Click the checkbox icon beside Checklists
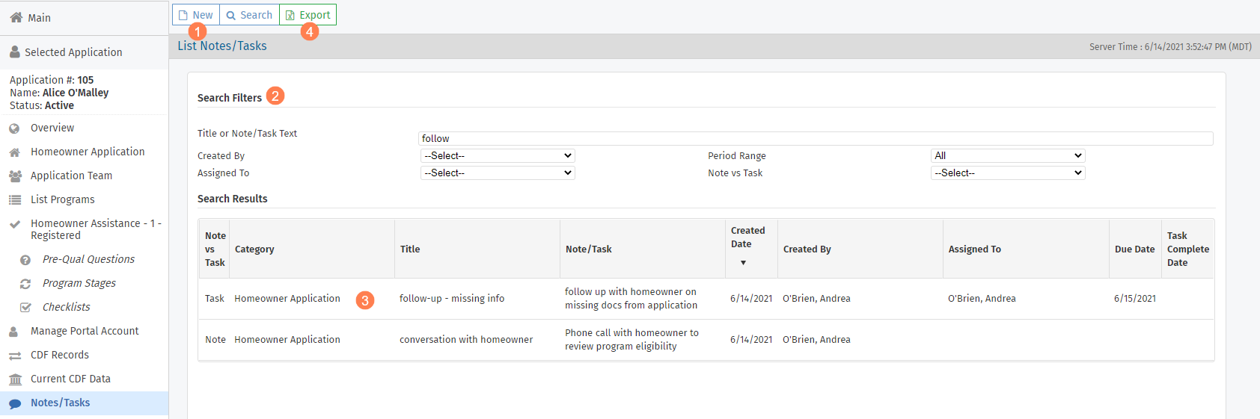The height and width of the screenshot is (419, 1260). click(x=25, y=308)
